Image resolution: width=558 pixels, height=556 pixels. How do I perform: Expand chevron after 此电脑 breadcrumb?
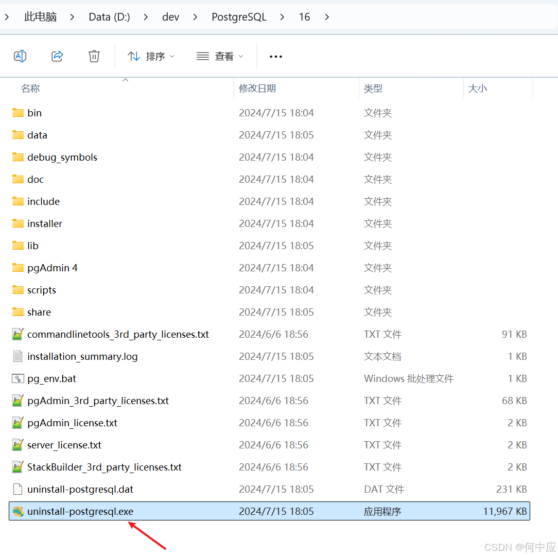(x=72, y=16)
